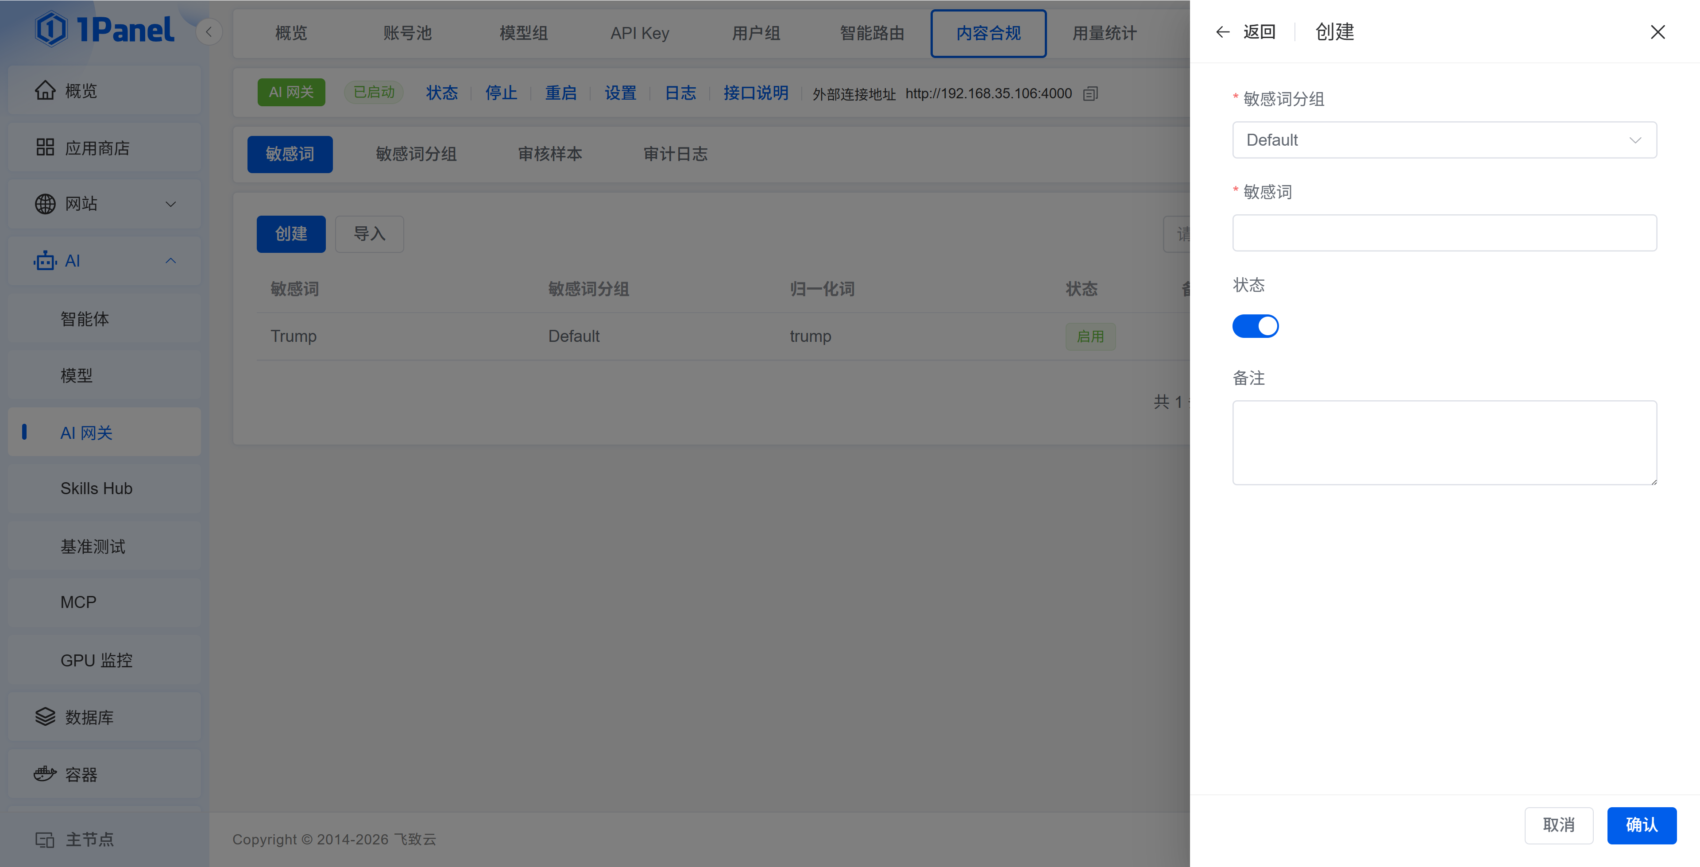This screenshot has height=867, width=1700.
Task: Click the 归一化词 column header
Action: pos(822,289)
